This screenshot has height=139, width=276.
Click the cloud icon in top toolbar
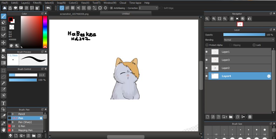pyautogui.click(x=5, y=8)
